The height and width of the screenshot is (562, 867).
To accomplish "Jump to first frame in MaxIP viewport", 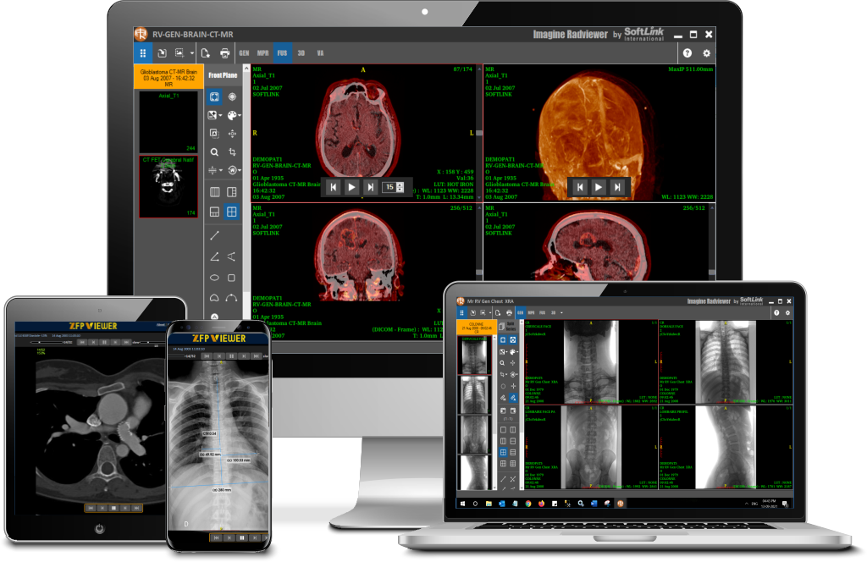I will click(579, 187).
